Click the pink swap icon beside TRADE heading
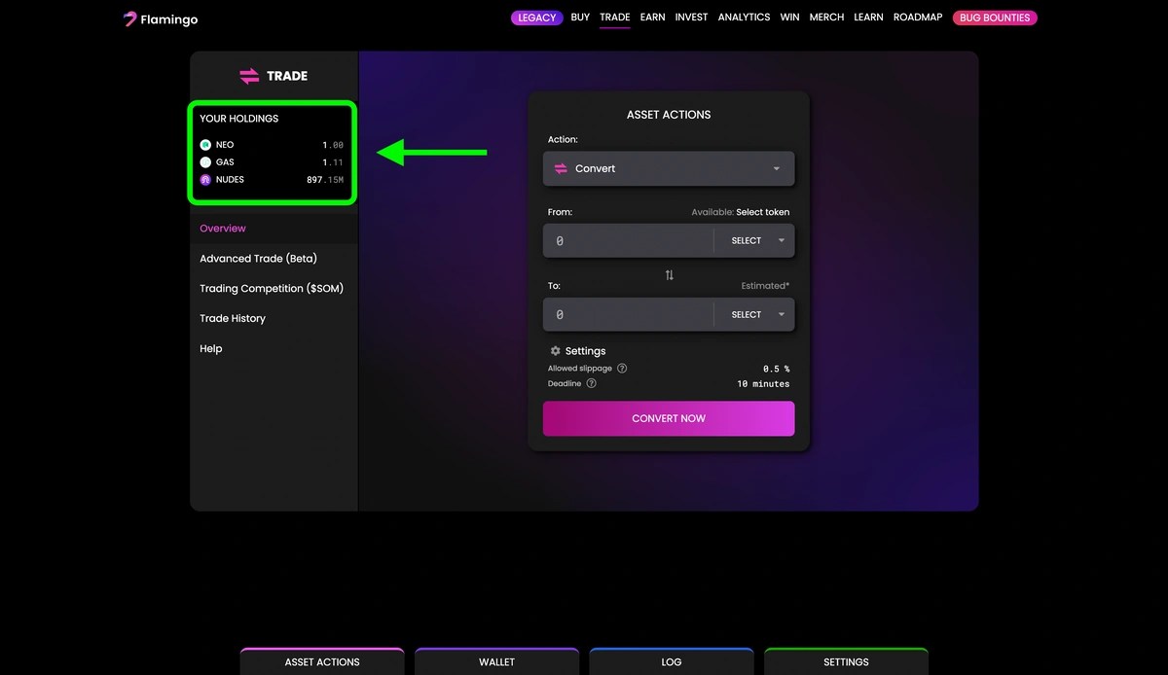Screen dimensions: 1168x675 (249, 76)
